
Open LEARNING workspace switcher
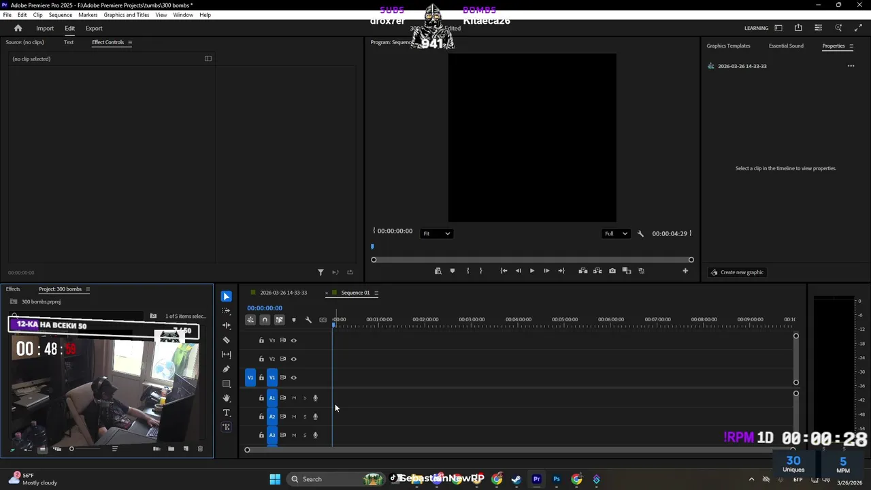(x=756, y=28)
